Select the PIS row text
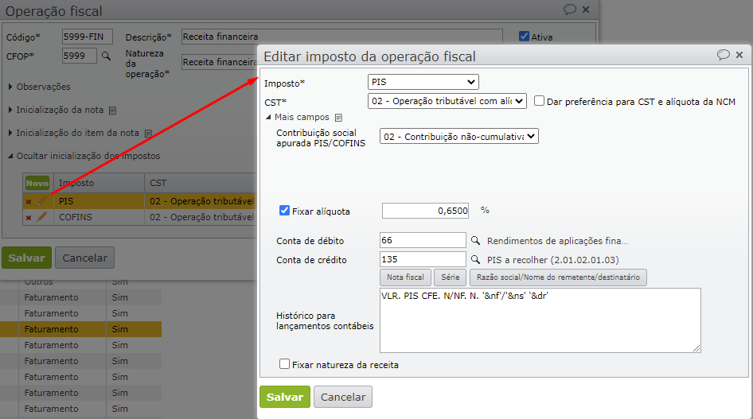The image size is (753, 419). [x=66, y=201]
